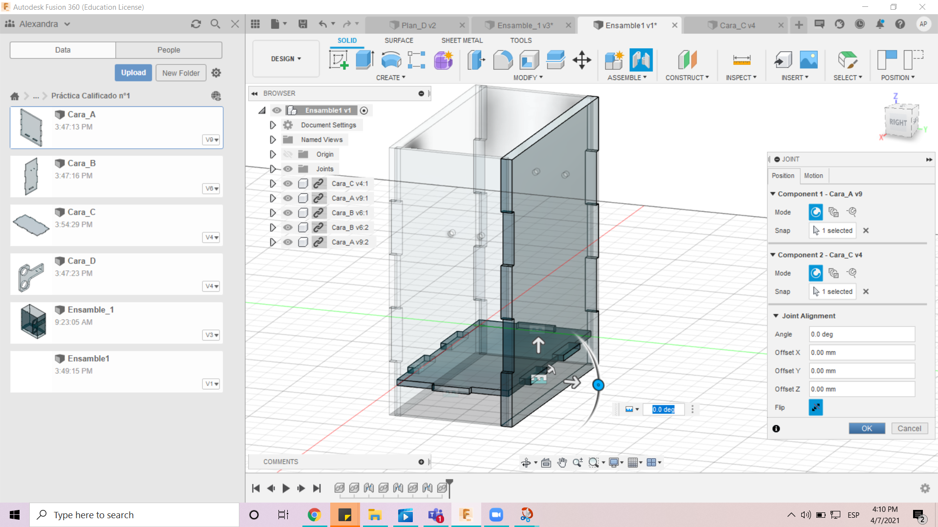938x527 pixels.
Task: Open the Data Panel grid icon
Action: tap(255, 24)
